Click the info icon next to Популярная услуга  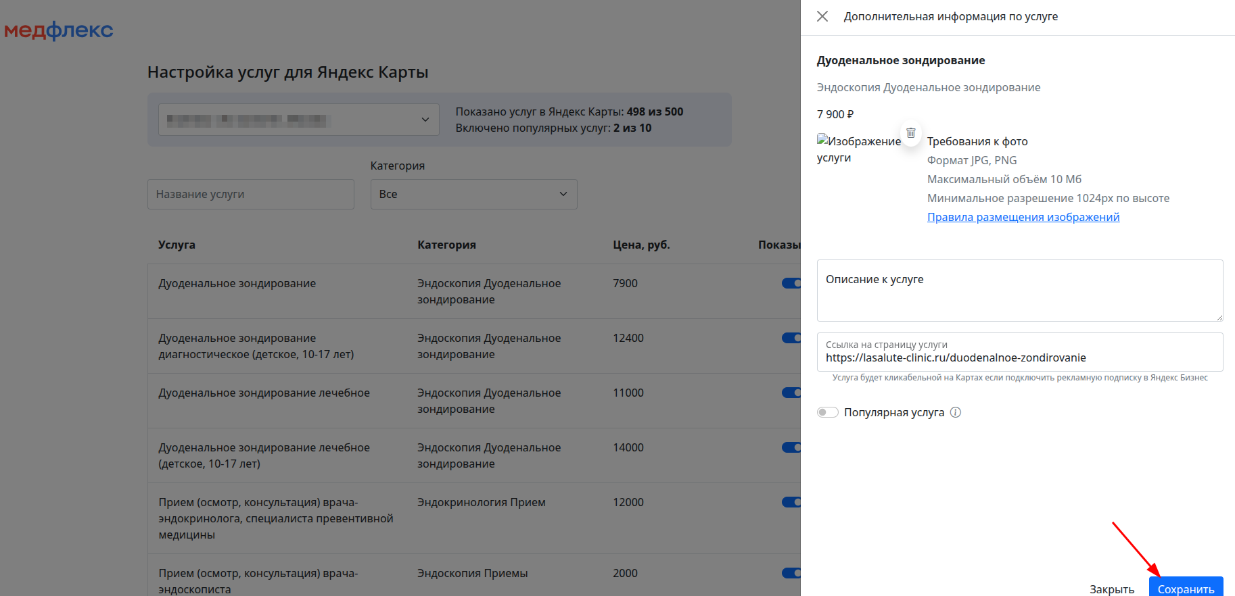956,412
